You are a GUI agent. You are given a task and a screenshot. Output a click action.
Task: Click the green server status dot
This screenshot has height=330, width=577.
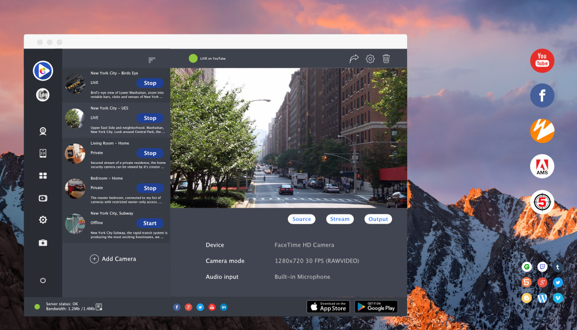pyautogui.click(x=37, y=307)
